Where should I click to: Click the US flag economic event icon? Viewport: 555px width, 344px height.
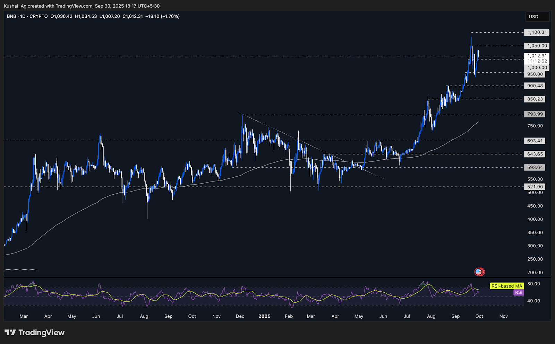point(479,272)
